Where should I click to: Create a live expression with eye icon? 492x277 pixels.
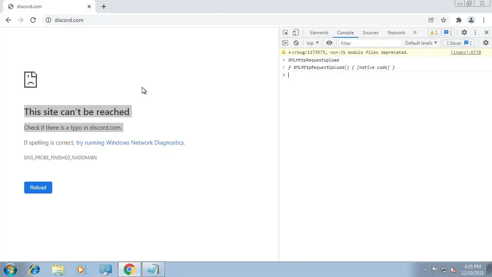tap(329, 43)
